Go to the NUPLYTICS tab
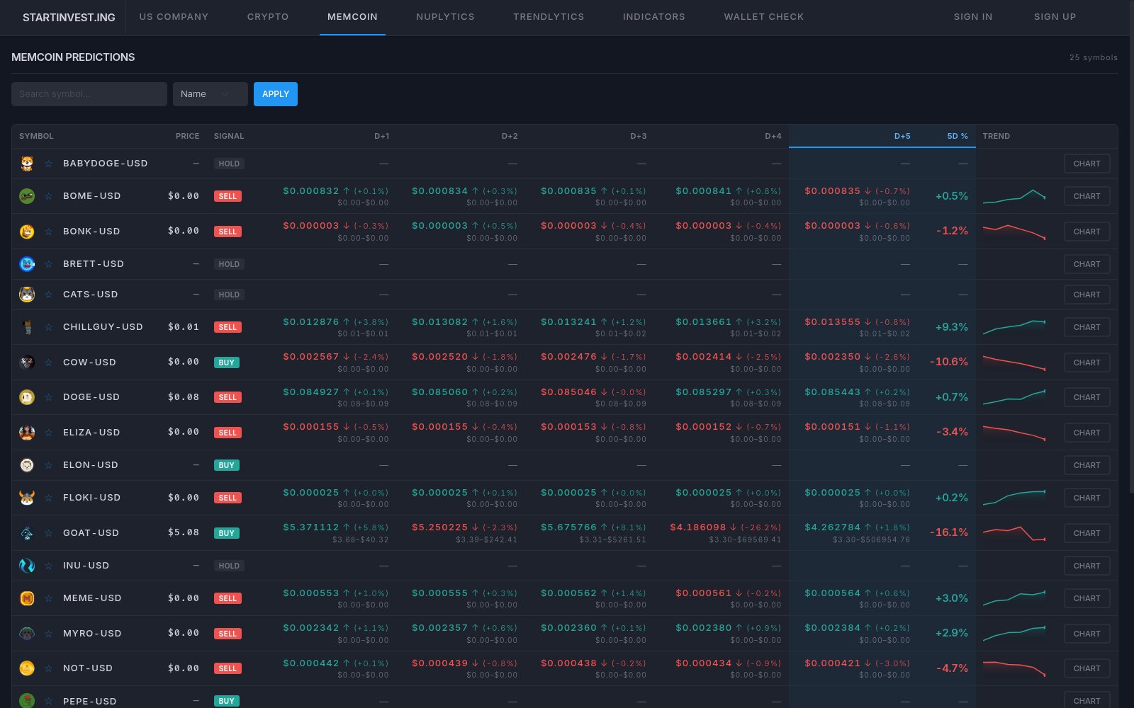Viewport: 1134px width, 708px height. 445,17
